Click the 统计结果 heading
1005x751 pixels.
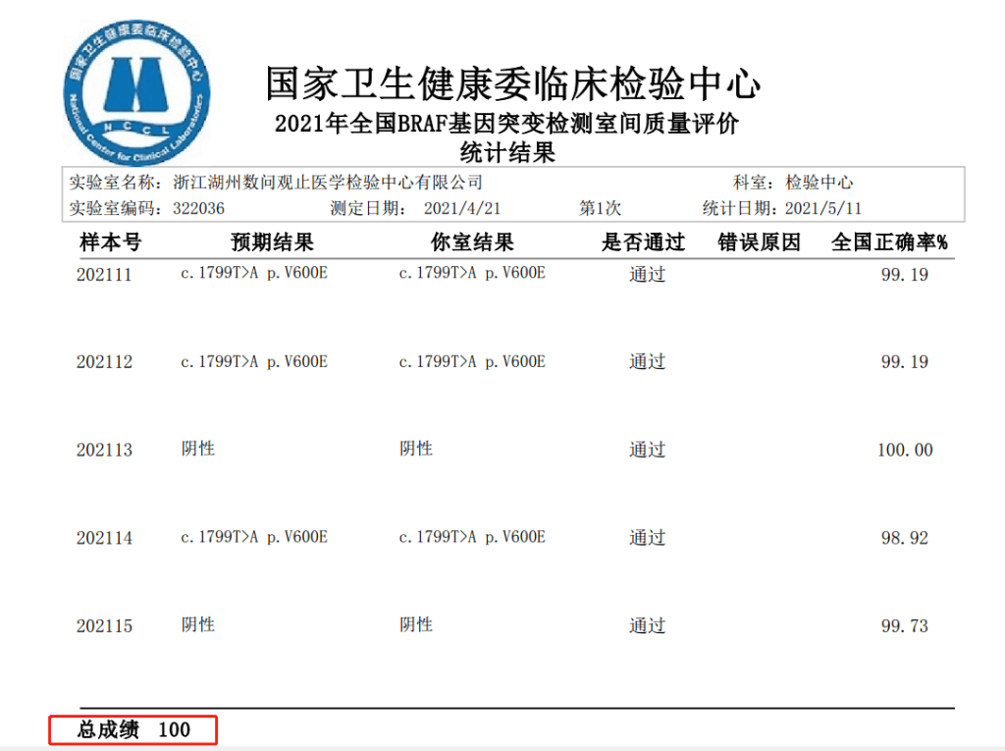coord(507,152)
